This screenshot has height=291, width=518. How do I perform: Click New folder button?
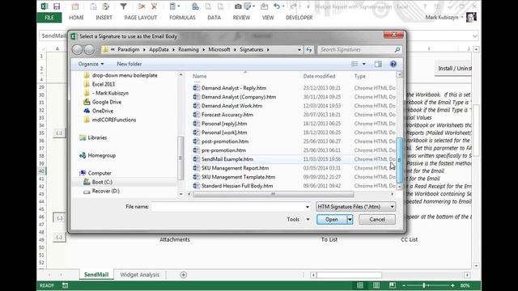coord(129,64)
